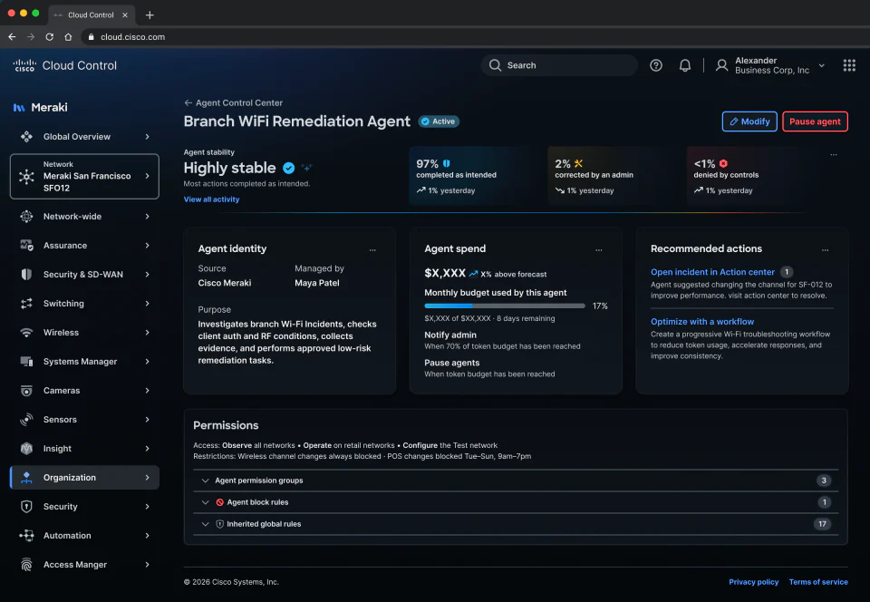Expand Global Overview chevron
Viewport: 870px width, 602px height.
(147, 137)
